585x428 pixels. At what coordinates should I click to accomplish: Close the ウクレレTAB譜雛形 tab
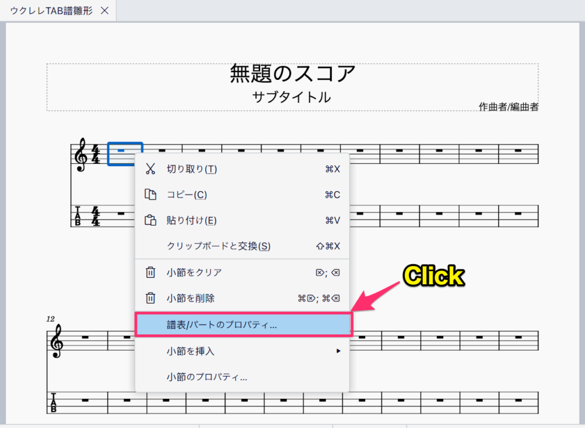pyautogui.click(x=104, y=11)
